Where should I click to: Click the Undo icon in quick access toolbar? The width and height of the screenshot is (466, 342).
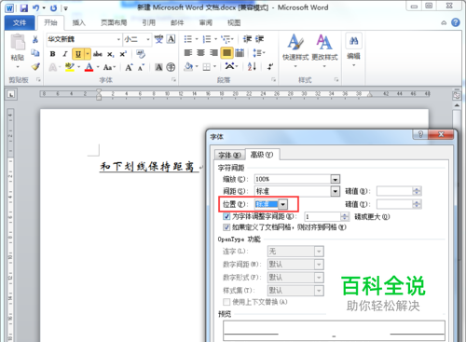coord(35,8)
